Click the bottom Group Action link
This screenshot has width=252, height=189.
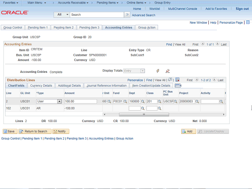(124, 138)
